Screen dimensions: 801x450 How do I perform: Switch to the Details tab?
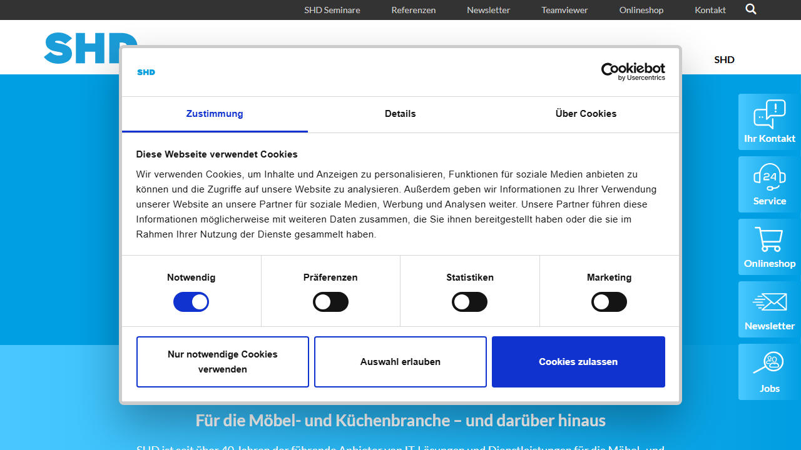(x=400, y=114)
